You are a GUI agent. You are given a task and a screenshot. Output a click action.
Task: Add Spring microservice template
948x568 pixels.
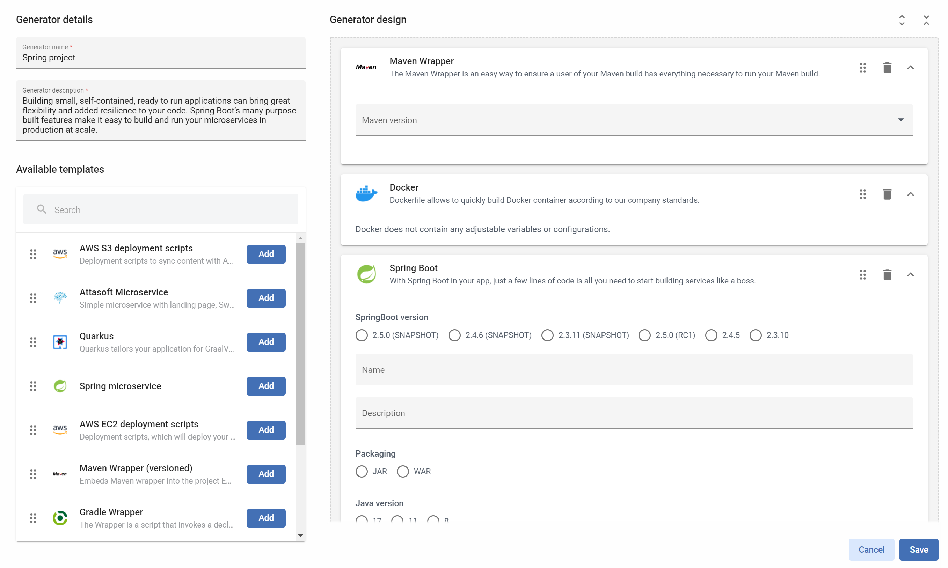pyautogui.click(x=266, y=386)
